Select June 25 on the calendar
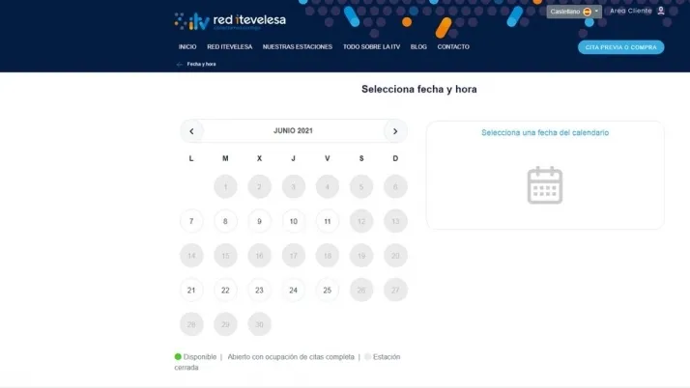The width and height of the screenshot is (690, 388). pos(327,290)
